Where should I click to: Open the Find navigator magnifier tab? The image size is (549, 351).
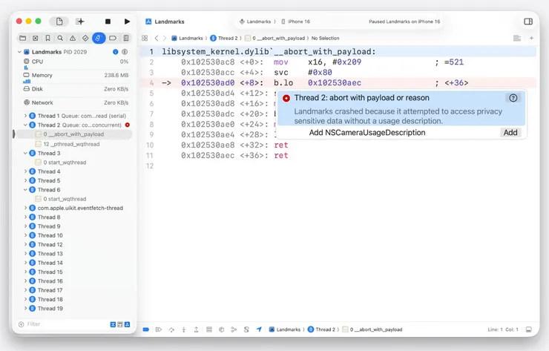tap(60, 38)
